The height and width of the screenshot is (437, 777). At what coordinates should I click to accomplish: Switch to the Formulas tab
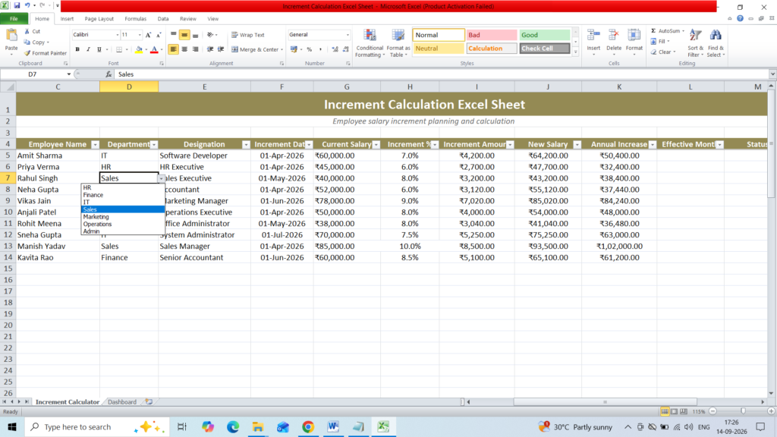tap(135, 19)
